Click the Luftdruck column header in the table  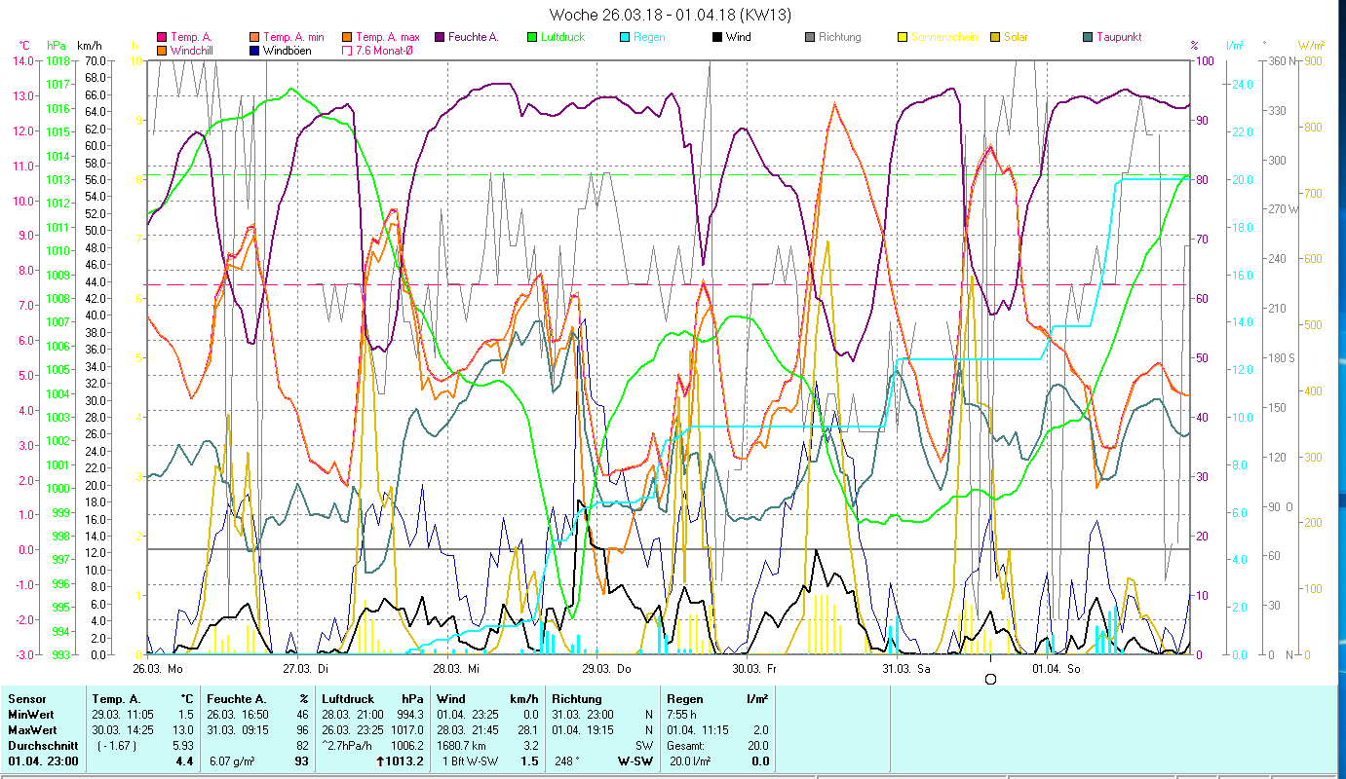pos(347,698)
